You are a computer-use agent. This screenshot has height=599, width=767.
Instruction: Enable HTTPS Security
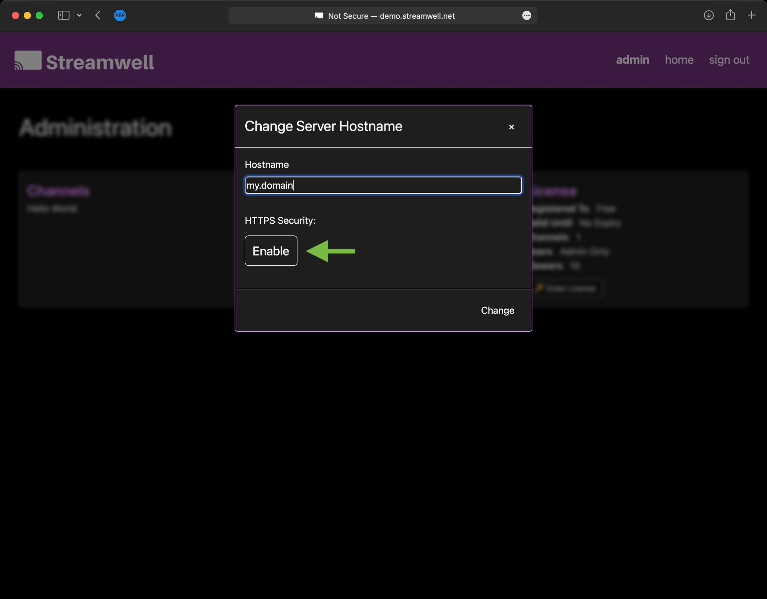point(271,251)
